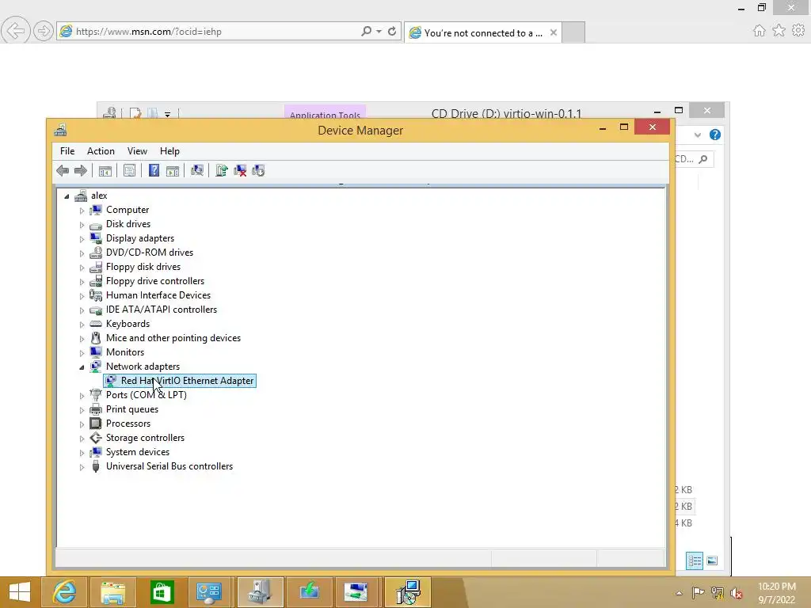811x608 pixels.
Task: Expand the Keyboards category
Action: coord(82,324)
